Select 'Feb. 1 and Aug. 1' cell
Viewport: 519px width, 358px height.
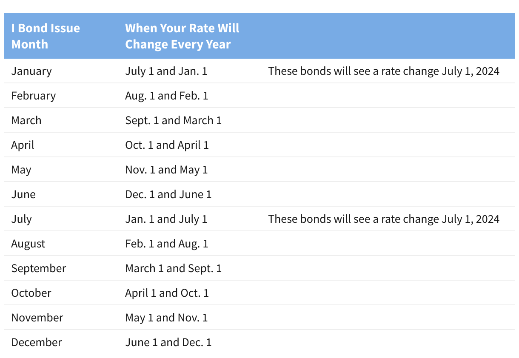click(167, 244)
